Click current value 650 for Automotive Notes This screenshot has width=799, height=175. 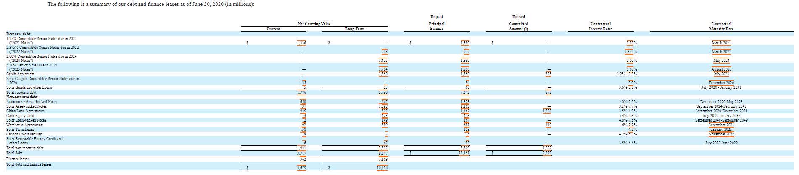303,102
